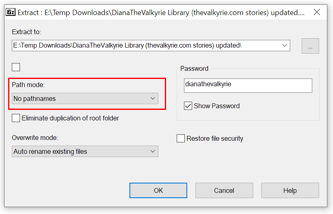The width and height of the screenshot is (333, 214).
Task: Open the Path mode dropdown
Action: click(85, 98)
